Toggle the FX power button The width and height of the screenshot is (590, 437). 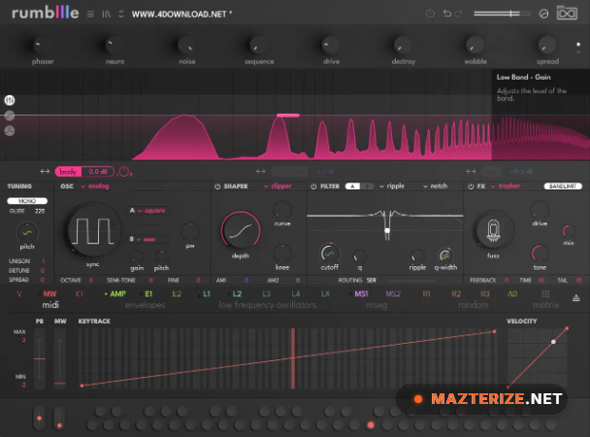click(x=471, y=186)
